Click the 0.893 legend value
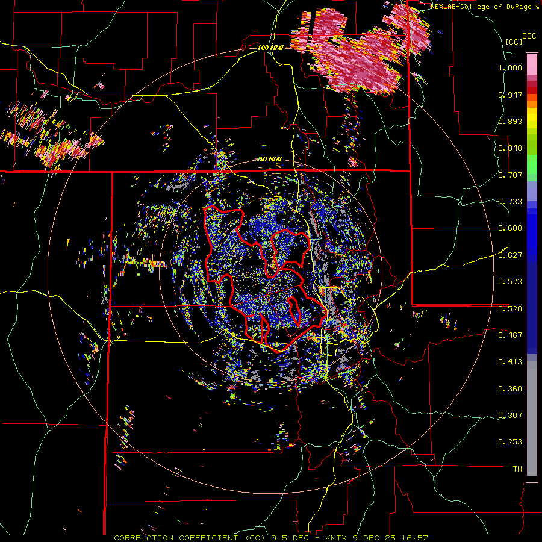The width and height of the screenshot is (542, 542). click(x=510, y=121)
